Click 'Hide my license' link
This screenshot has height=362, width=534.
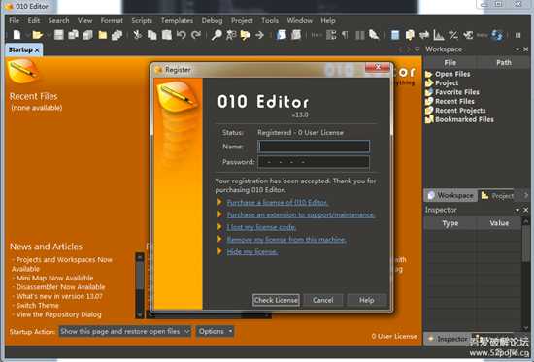252,252
